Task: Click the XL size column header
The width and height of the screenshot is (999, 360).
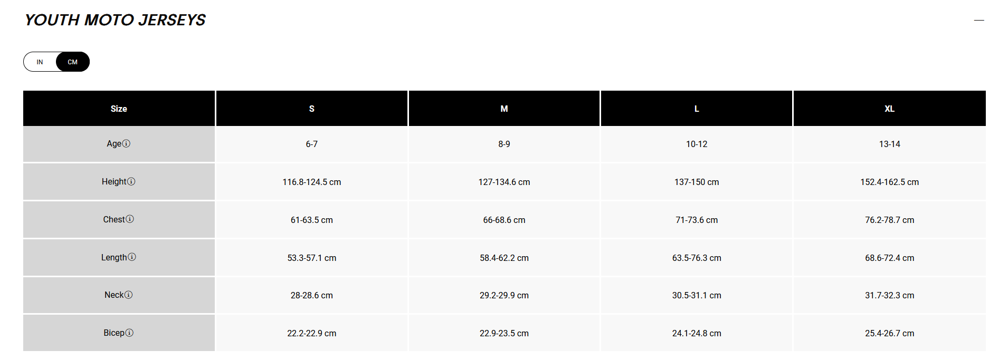Action: coord(890,109)
